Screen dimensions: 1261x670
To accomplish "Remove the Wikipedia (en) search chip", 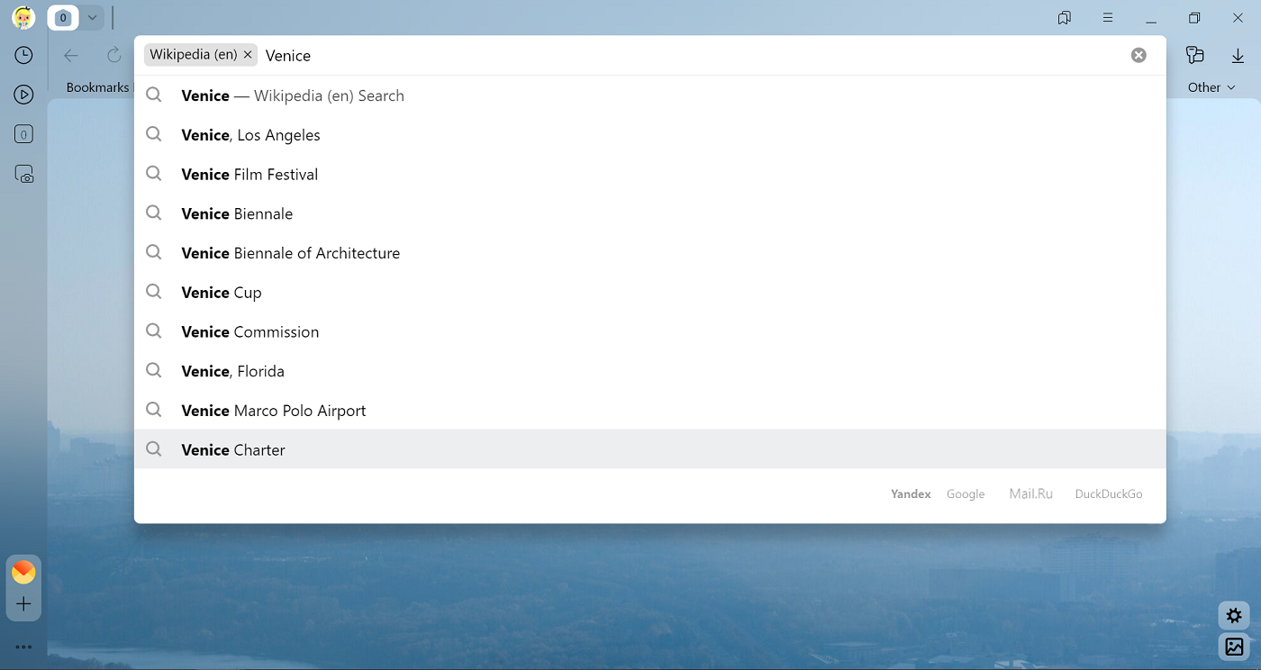I will 248,55.
